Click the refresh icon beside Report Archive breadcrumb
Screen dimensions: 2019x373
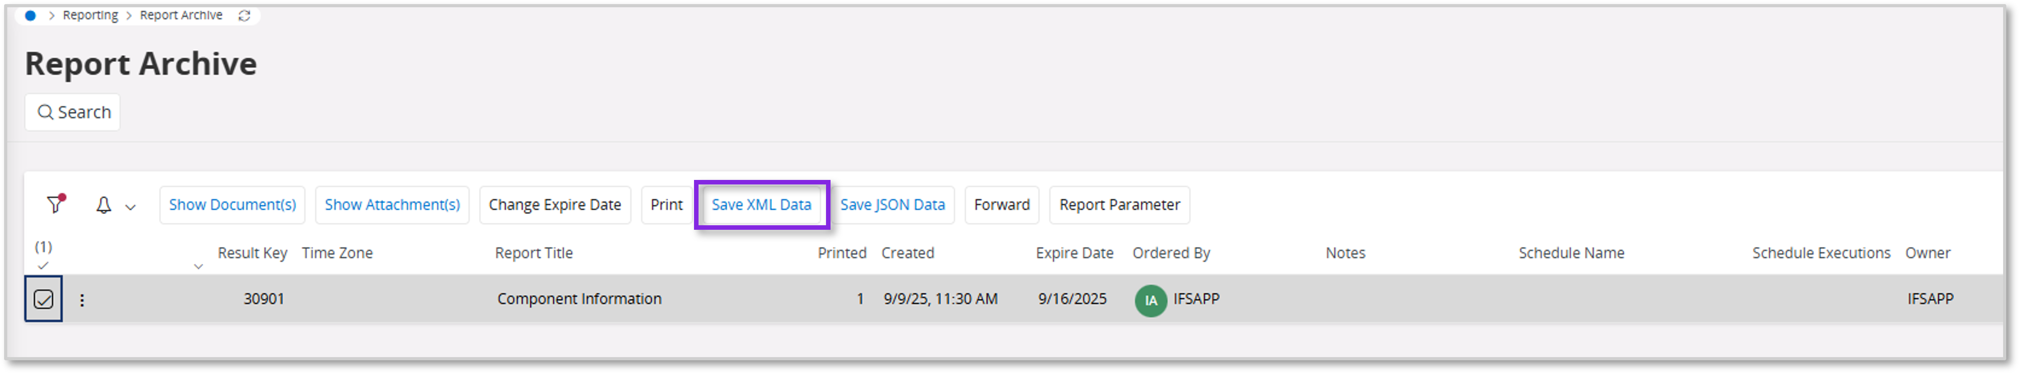244,16
